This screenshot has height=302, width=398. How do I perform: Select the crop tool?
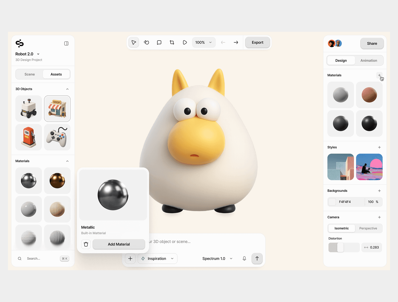point(172,42)
